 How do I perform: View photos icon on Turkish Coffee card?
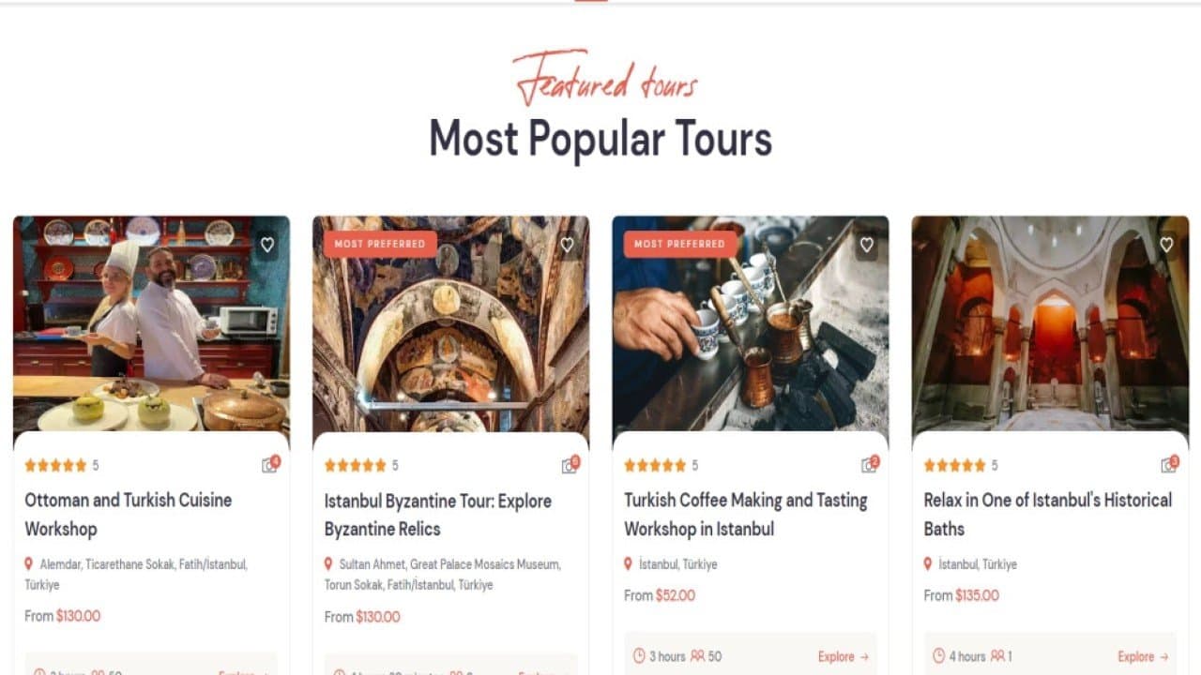pyautogui.click(x=870, y=465)
